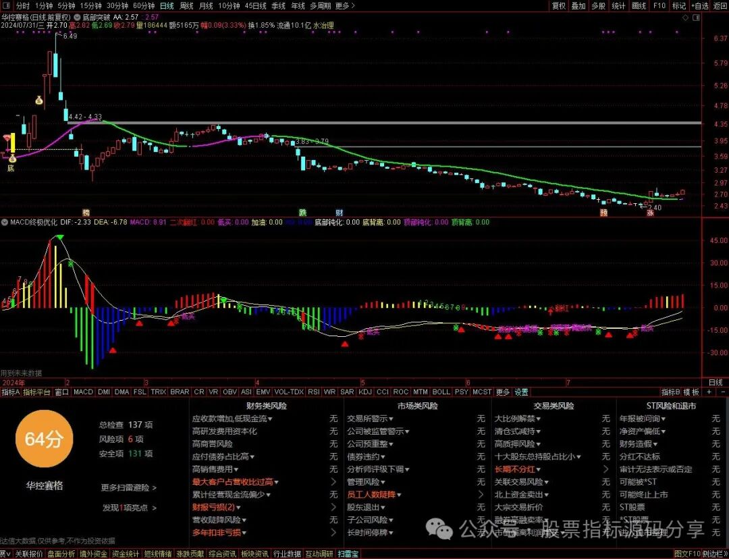Click the blue 财 event marker
Screen dimensions: 729x559
(340, 213)
